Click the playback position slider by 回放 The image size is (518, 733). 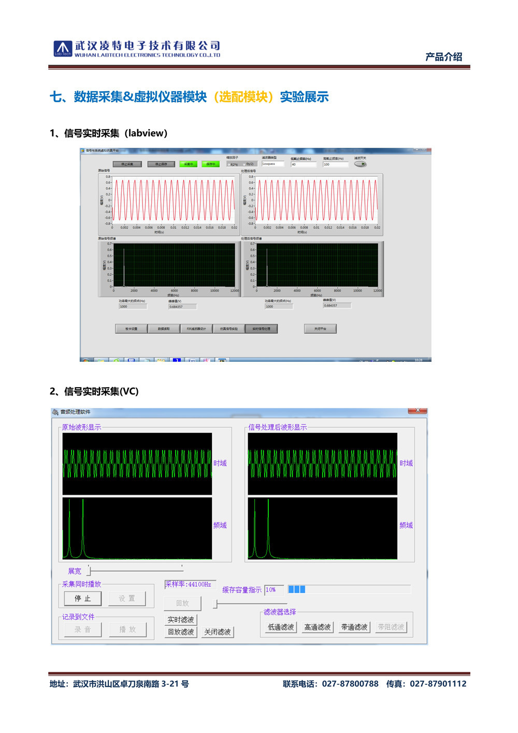[217, 604]
